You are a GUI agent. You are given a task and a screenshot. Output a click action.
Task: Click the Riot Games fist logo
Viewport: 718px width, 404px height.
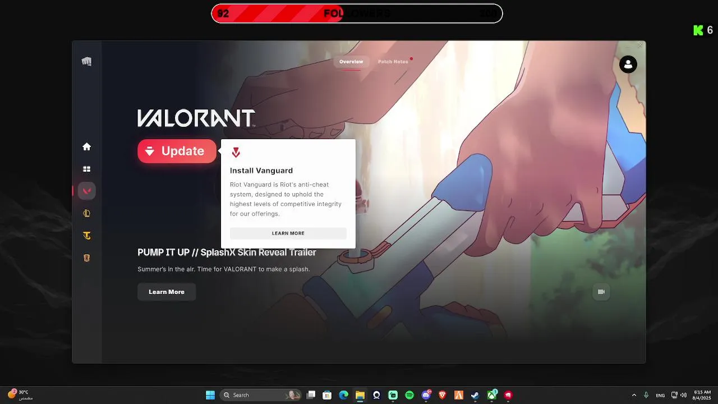click(x=86, y=62)
